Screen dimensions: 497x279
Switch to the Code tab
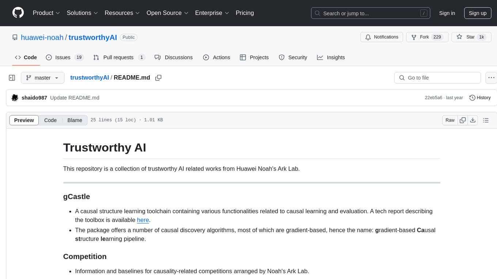tap(26, 57)
